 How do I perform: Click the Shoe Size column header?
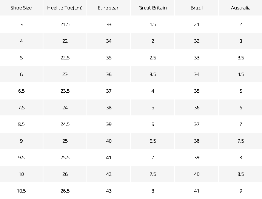point(21,8)
